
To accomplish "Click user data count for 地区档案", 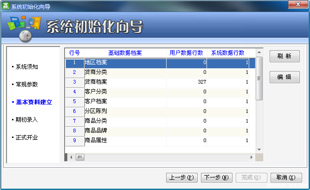I will coord(187,63).
